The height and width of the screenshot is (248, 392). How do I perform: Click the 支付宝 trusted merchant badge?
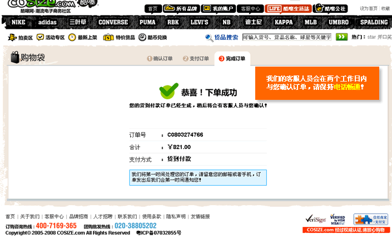371,219
